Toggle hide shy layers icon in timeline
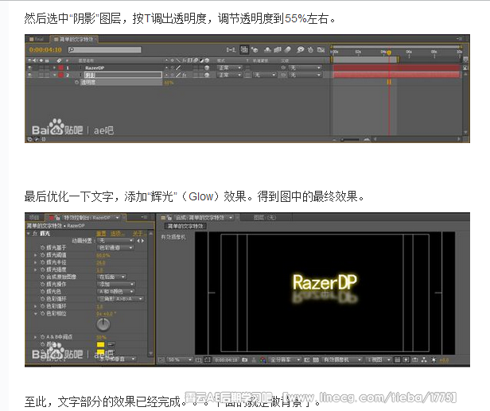The width and height of the screenshot is (490, 411). coord(267,49)
